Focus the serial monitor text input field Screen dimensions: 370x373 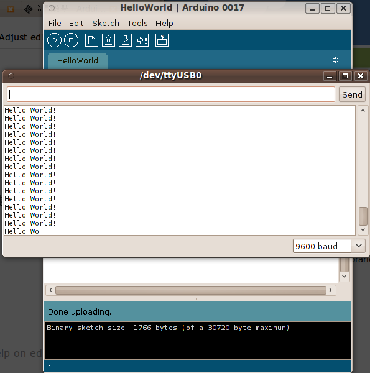pos(171,94)
